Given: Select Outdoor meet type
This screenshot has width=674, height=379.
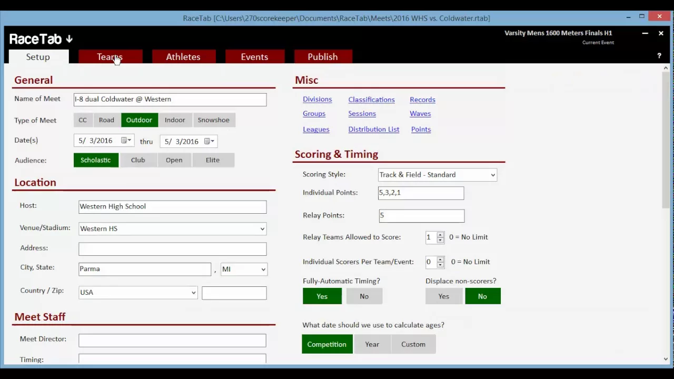Looking at the screenshot, I should tap(139, 120).
